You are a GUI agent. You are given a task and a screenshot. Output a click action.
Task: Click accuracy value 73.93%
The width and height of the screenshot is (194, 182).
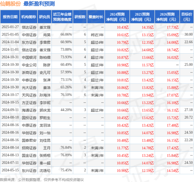click(66, 57)
